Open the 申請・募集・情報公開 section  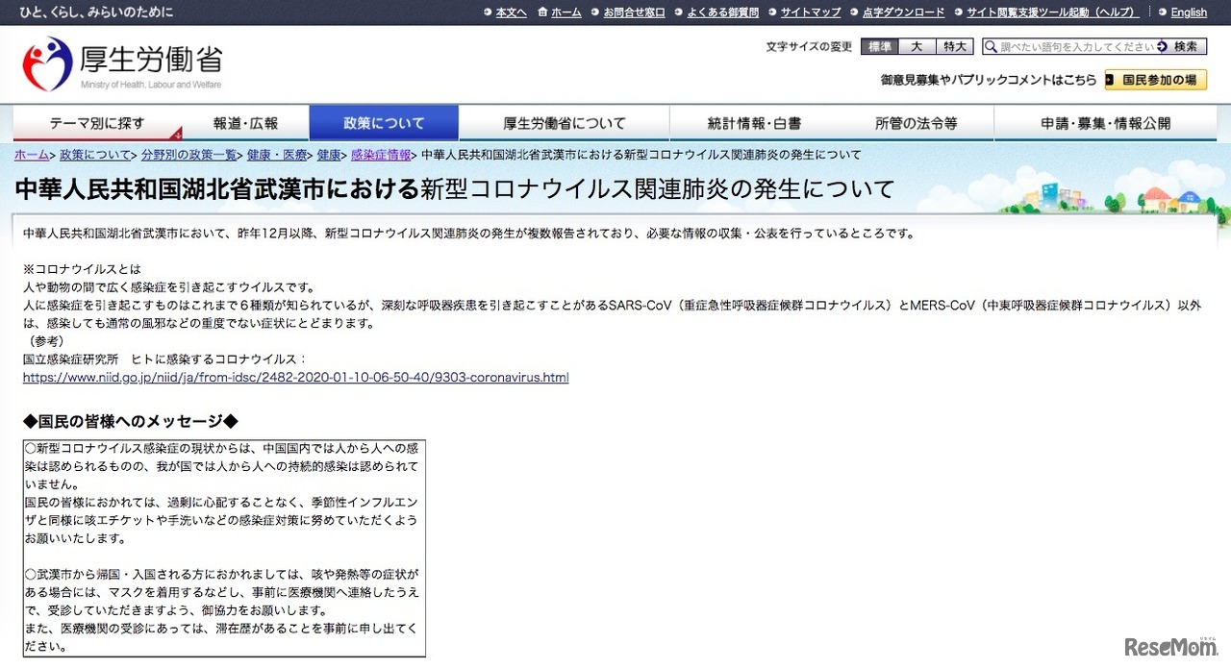pos(1106,122)
